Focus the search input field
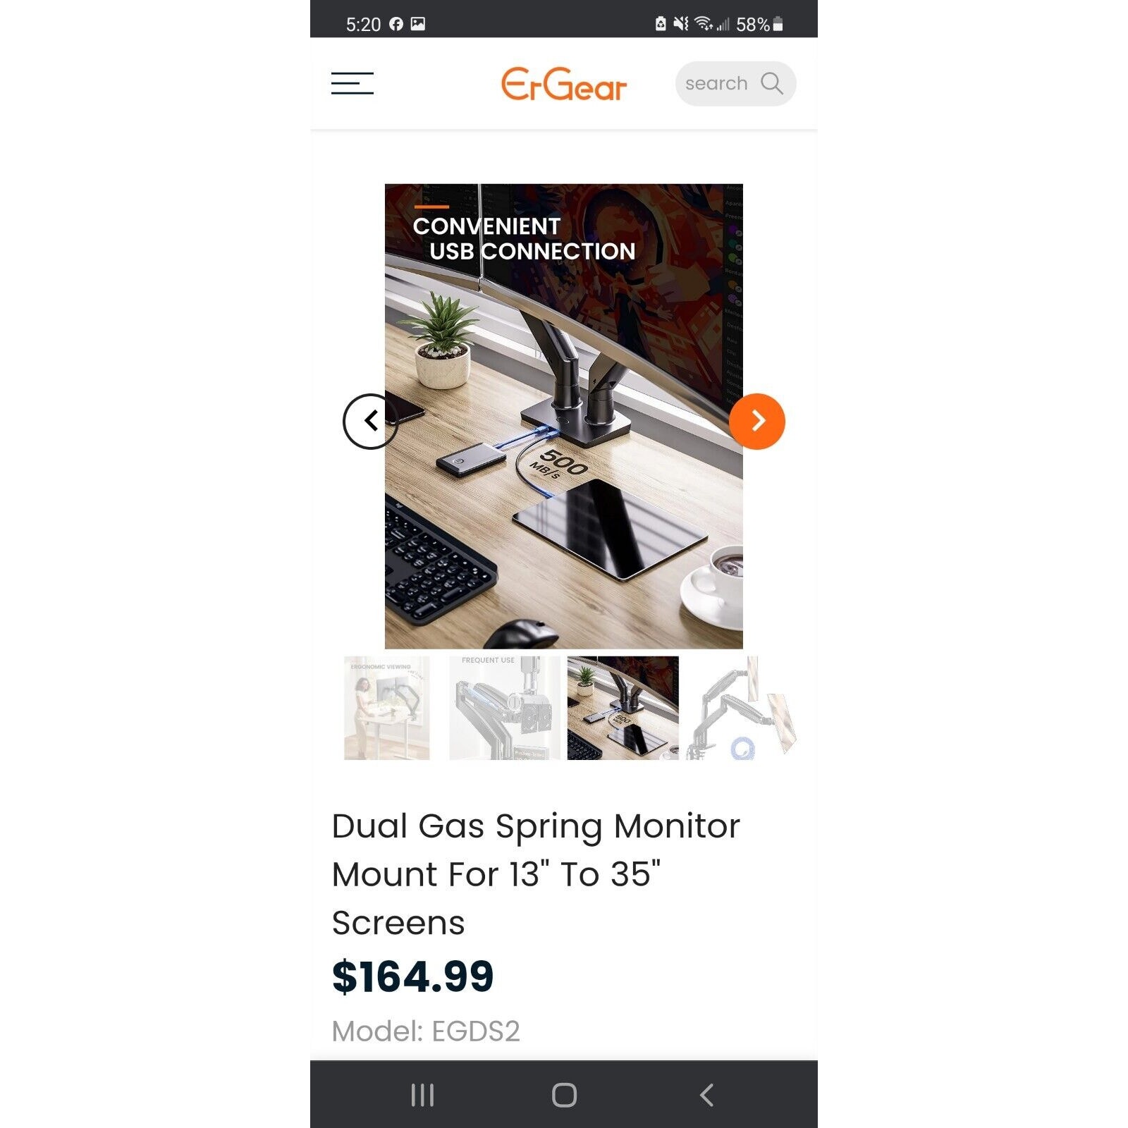 735,83
